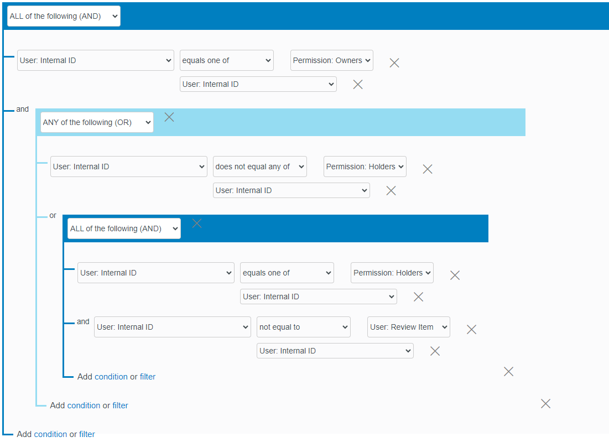Expand the 'does not equal any of' operator
The height and width of the screenshot is (442, 609).
259,167
